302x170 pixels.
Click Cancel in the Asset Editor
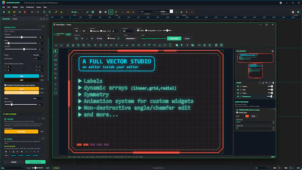[187, 39]
